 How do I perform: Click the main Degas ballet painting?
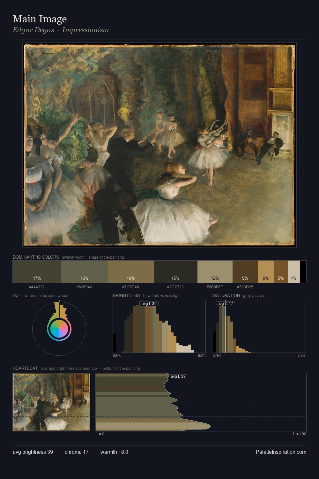159,145
